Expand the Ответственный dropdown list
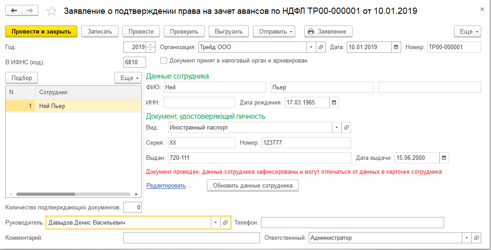Viewport: 491px width, 250px height. point(467,238)
